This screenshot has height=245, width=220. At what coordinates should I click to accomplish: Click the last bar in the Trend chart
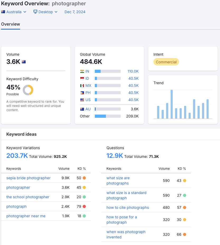point(208,109)
